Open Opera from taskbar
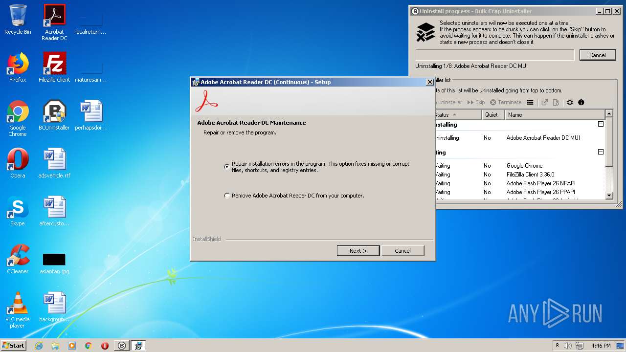626x352 pixels. point(105,346)
